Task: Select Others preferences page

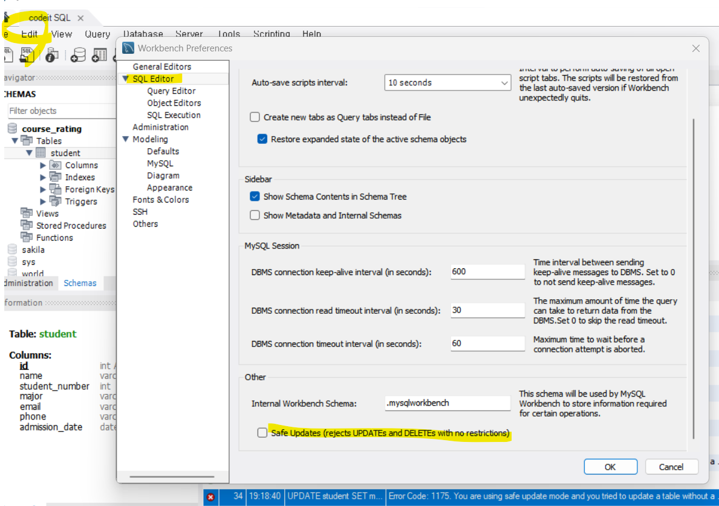Action: pyautogui.click(x=145, y=224)
